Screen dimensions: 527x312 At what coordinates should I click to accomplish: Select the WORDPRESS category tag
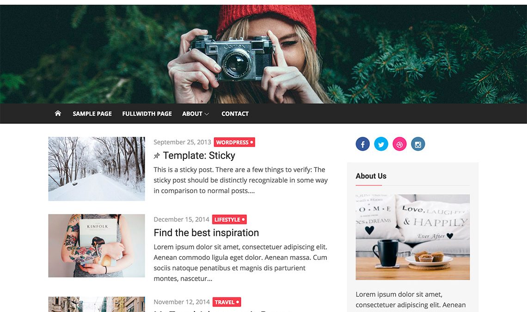click(234, 142)
